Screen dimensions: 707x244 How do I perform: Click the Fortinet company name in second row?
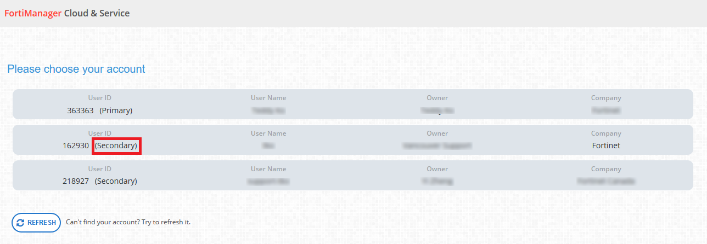(x=606, y=146)
